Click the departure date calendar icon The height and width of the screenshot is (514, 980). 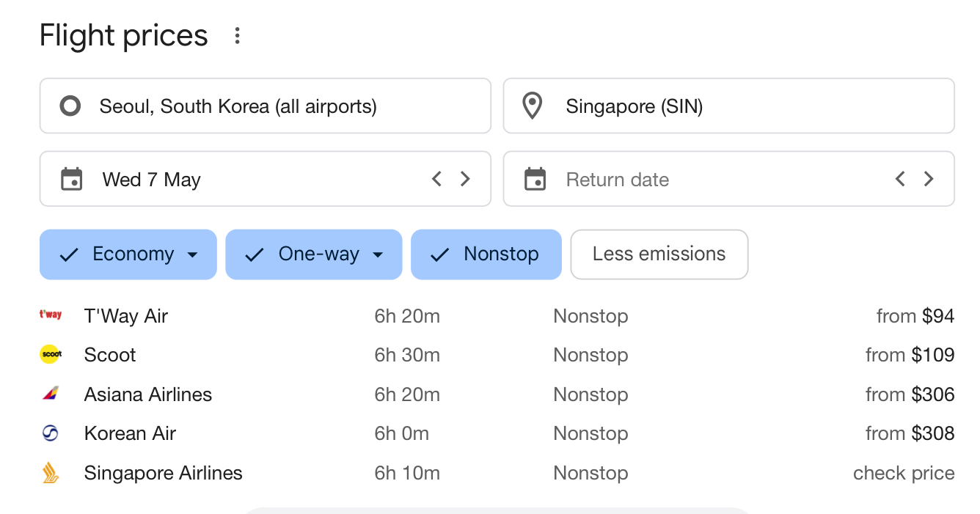(72, 180)
